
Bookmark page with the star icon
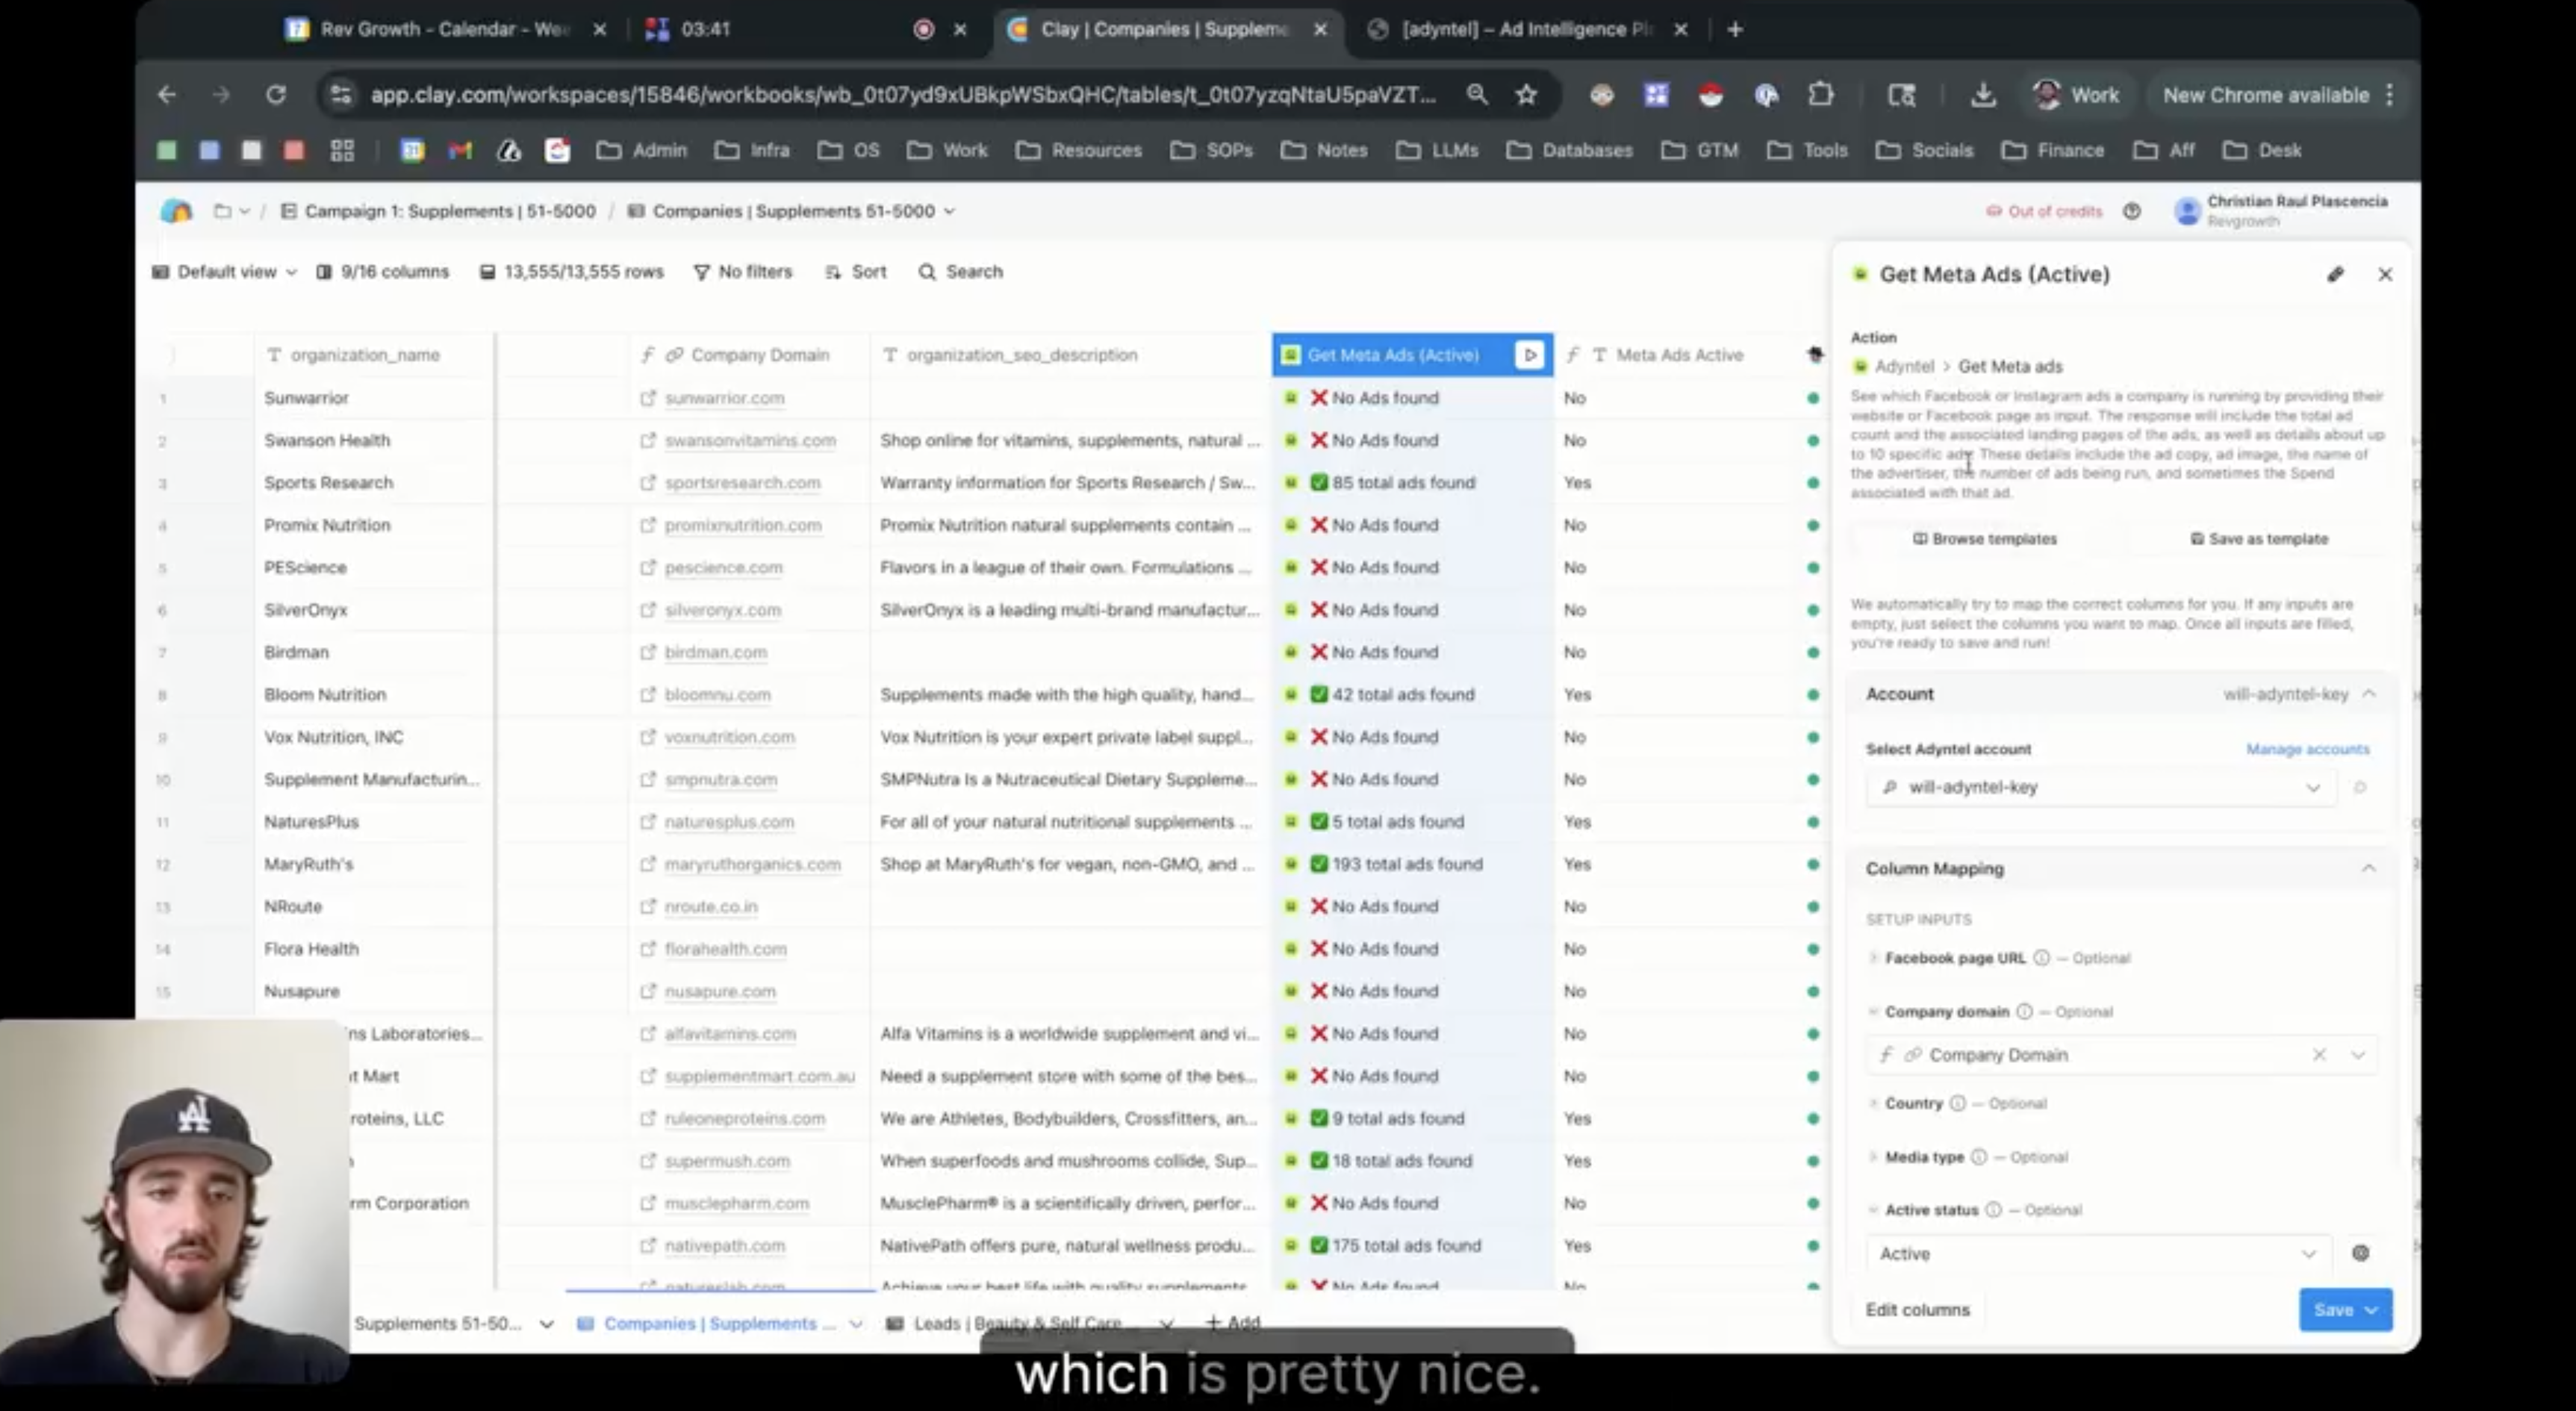[x=1526, y=95]
